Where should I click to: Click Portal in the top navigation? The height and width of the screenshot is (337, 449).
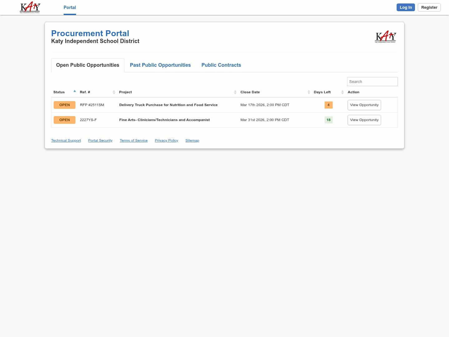[x=70, y=7]
